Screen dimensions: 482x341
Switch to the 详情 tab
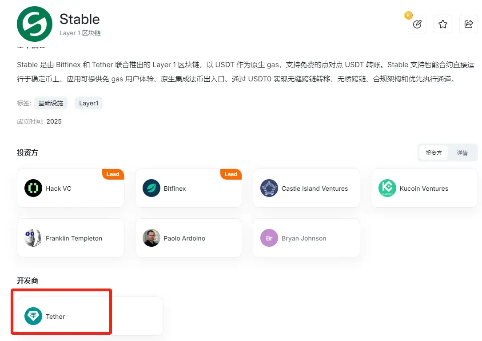click(462, 152)
